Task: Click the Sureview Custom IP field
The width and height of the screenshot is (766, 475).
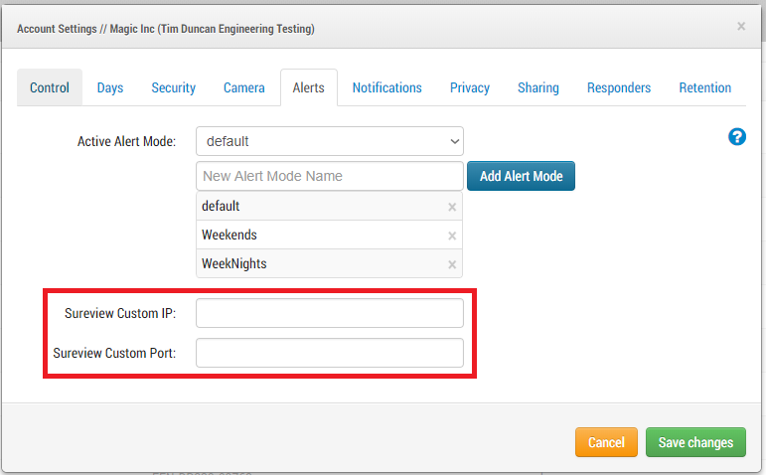Action: click(x=330, y=314)
